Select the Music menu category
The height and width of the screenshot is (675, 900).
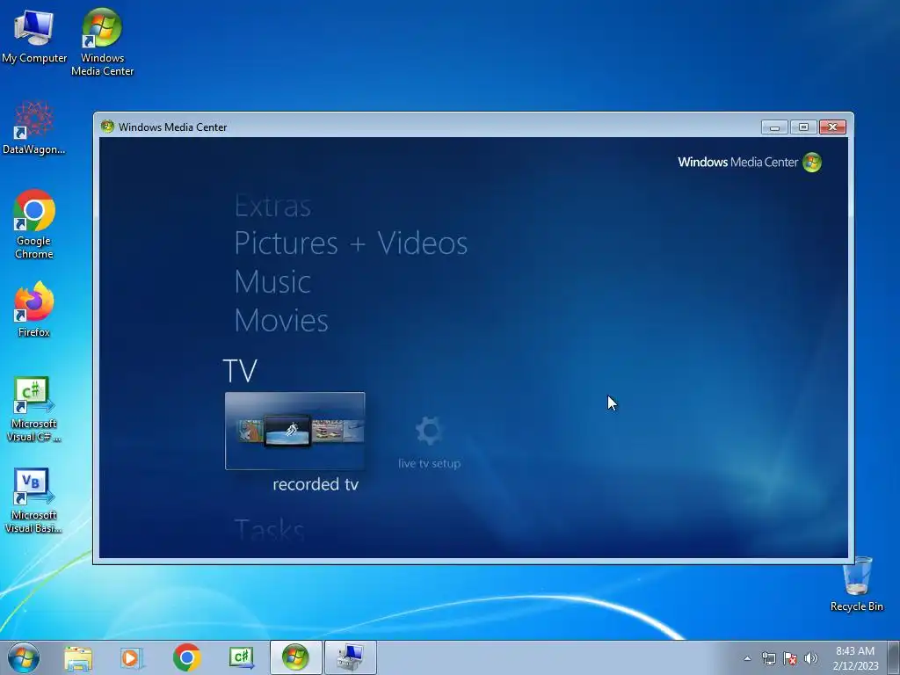(x=272, y=282)
